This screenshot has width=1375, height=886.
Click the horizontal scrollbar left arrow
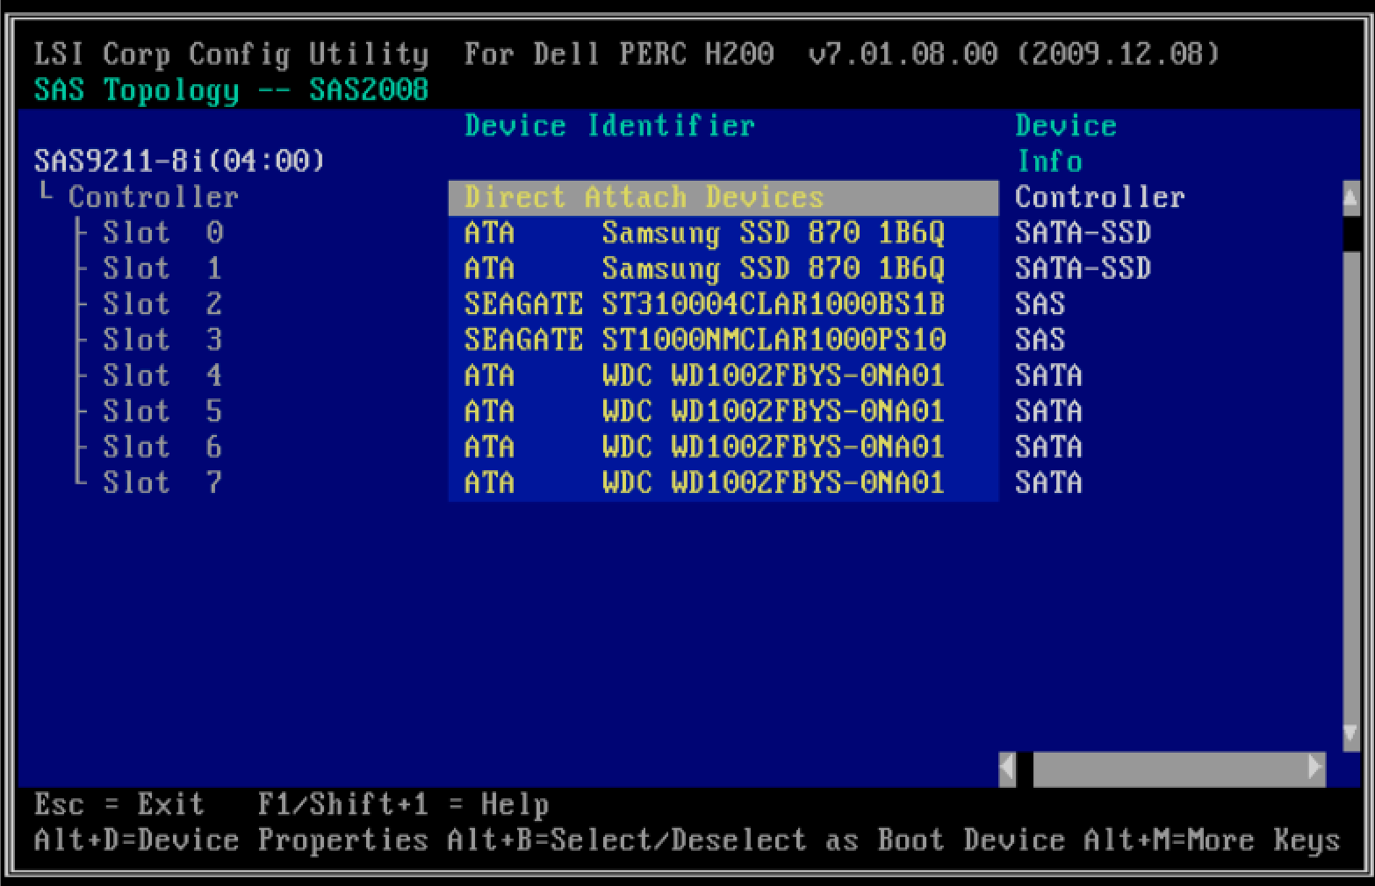click(x=1008, y=768)
